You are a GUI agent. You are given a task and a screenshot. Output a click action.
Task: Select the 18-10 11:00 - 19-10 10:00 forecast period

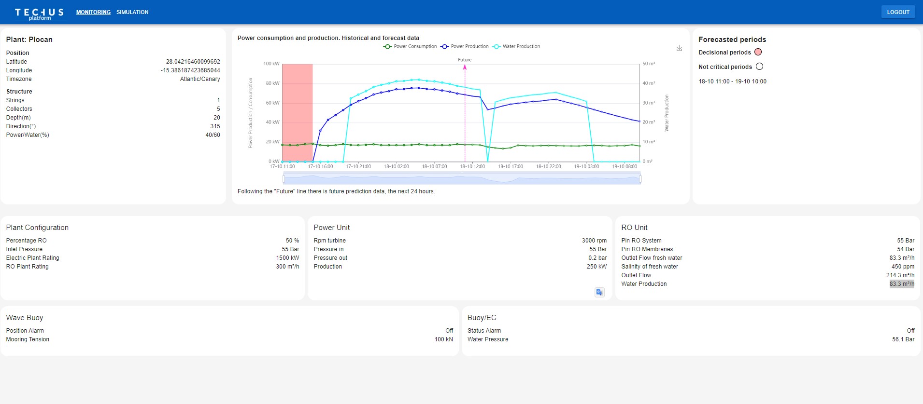732,81
